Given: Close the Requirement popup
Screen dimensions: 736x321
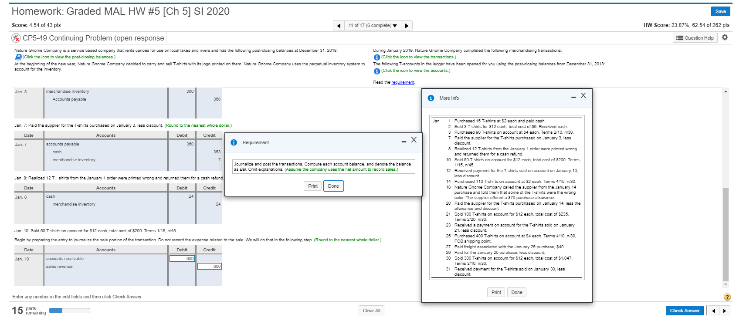Looking at the screenshot, I should tap(414, 140).
